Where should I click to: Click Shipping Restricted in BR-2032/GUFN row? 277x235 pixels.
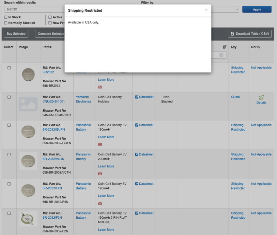click(x=238, y=127)
